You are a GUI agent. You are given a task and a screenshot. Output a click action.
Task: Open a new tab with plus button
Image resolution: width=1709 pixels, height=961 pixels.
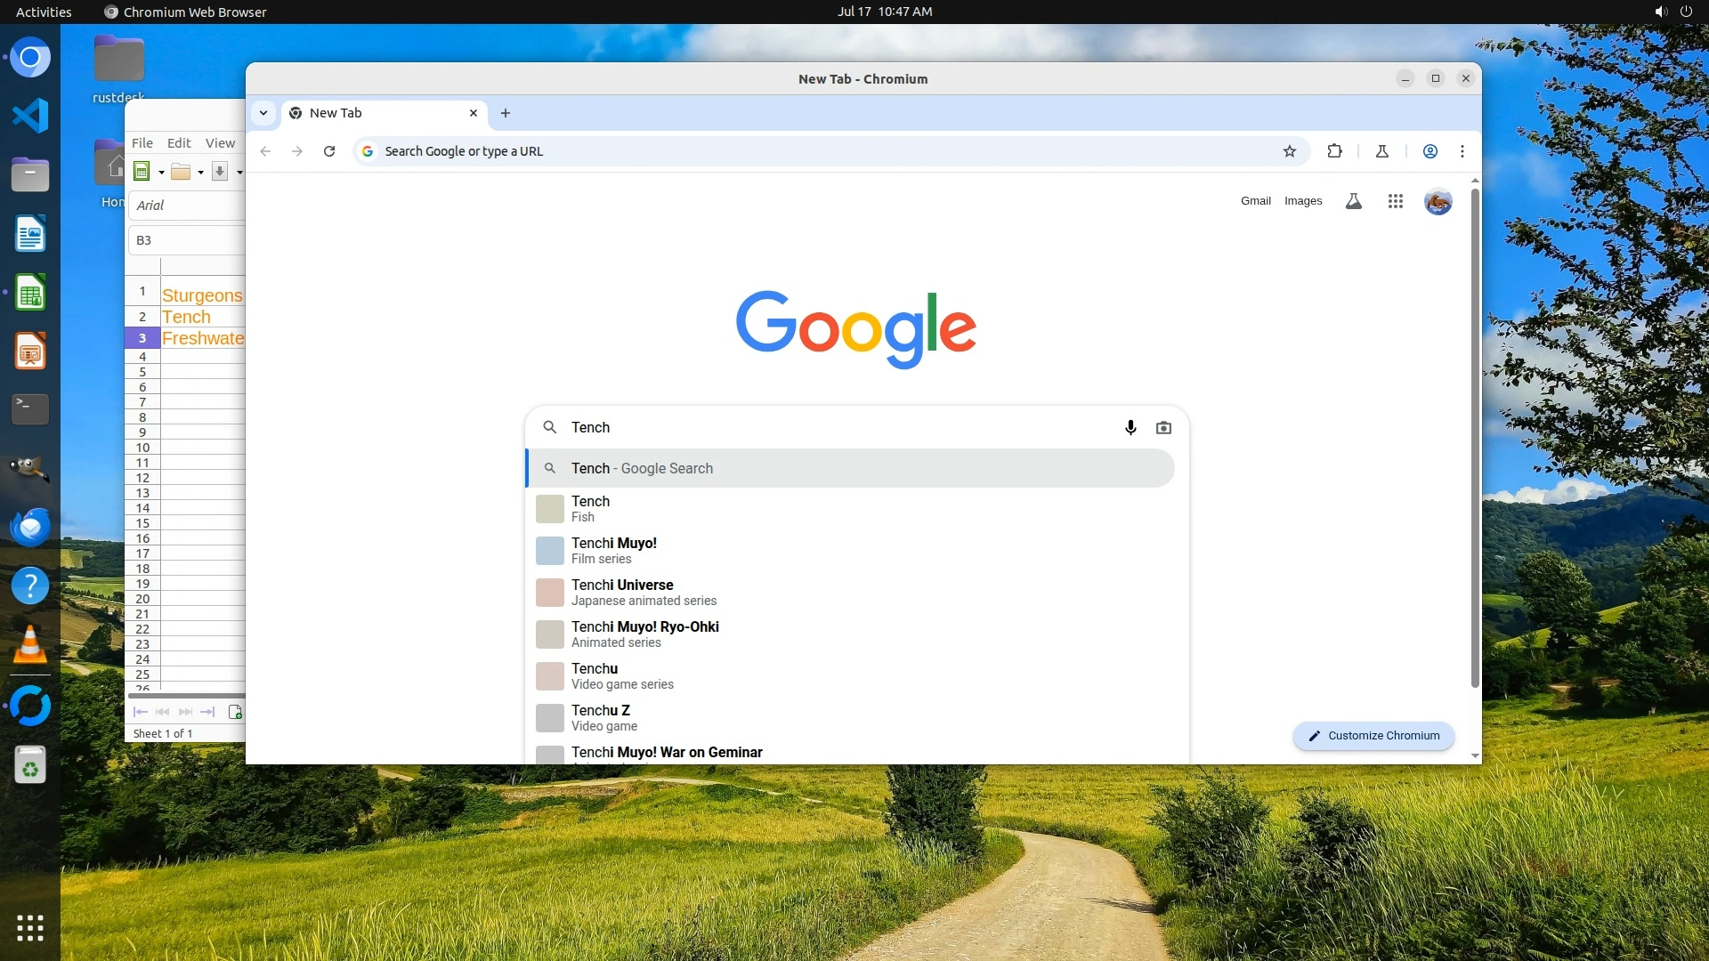(x=505, y=113)
